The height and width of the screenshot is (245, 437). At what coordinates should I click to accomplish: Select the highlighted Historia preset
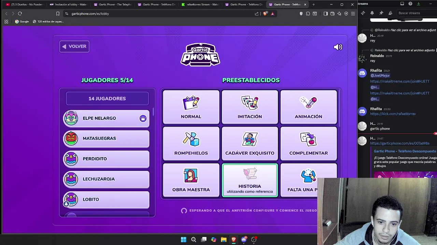click(250, 180)
